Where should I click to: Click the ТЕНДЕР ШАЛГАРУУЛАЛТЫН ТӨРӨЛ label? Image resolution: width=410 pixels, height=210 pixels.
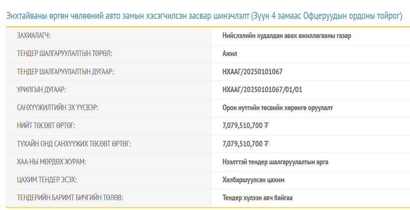pos(66,54)
